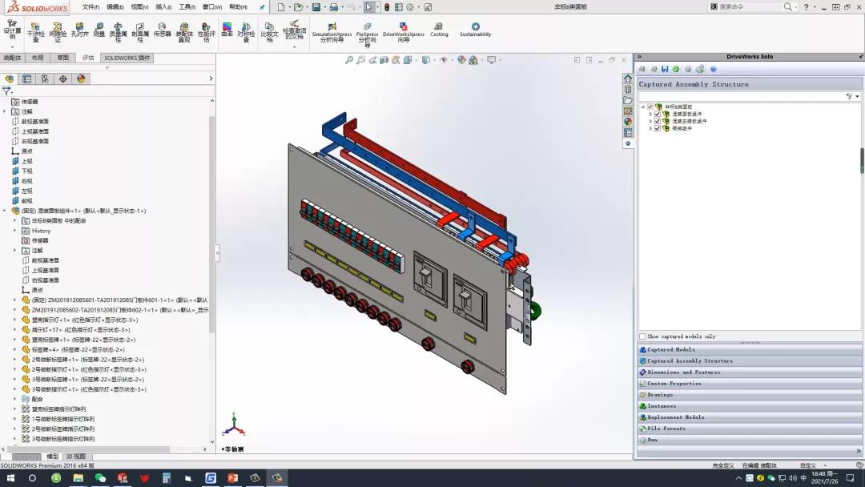Expand the 配合 mates node in feature tree
This screenshot has width=865, height=487.
[x=14, y=399]
